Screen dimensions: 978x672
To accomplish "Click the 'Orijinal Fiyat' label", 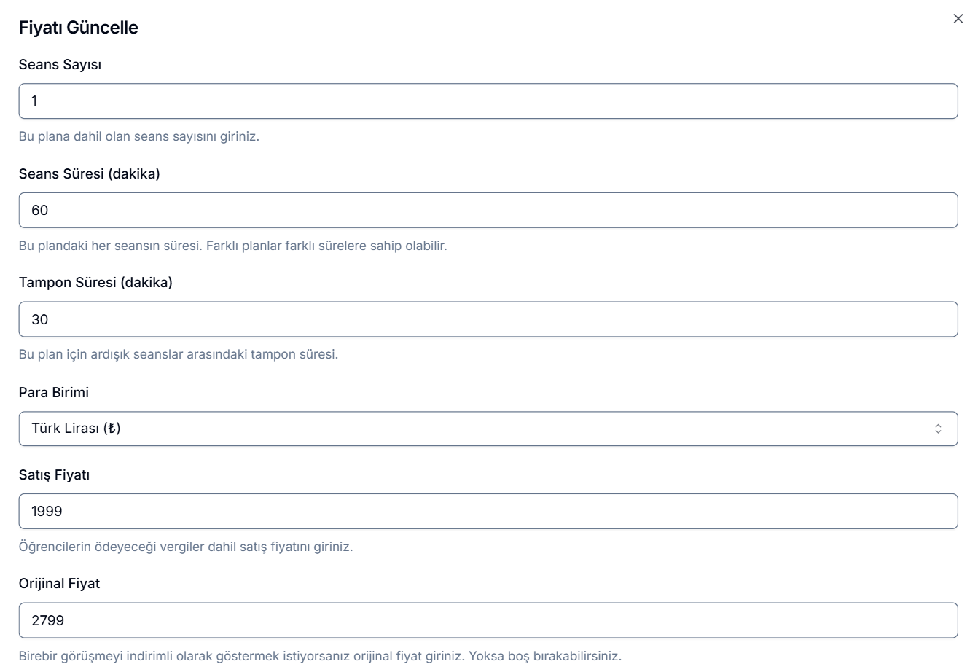I will coord(59,584).
